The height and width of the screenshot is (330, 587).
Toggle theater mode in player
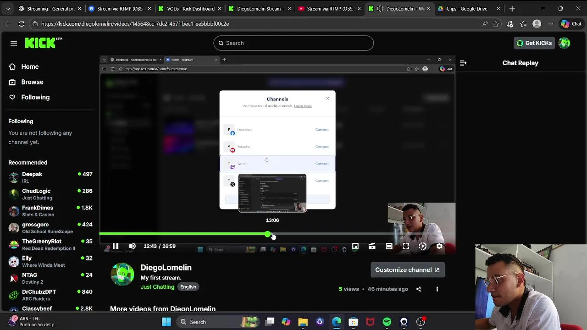click(x=389, y=246)
